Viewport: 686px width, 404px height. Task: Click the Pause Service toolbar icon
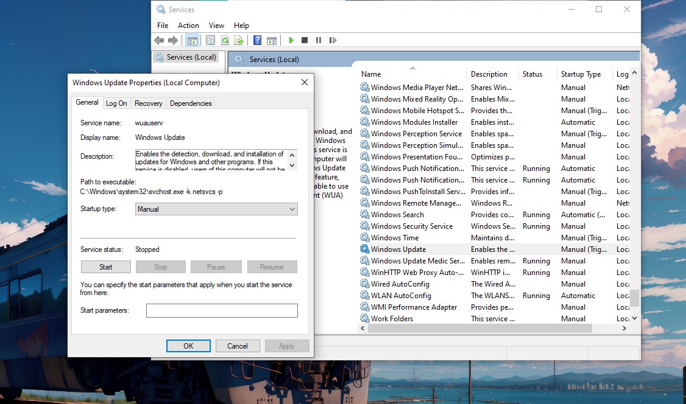point(319,40)
